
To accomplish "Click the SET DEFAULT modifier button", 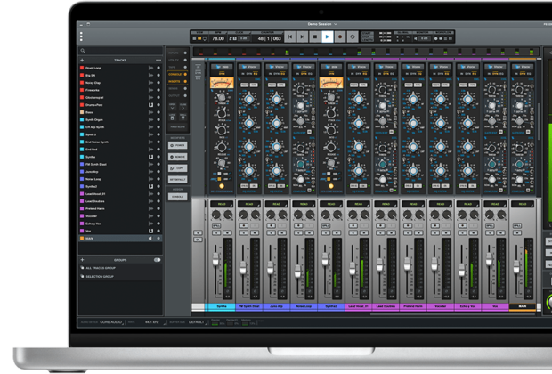I will [178, 180].
